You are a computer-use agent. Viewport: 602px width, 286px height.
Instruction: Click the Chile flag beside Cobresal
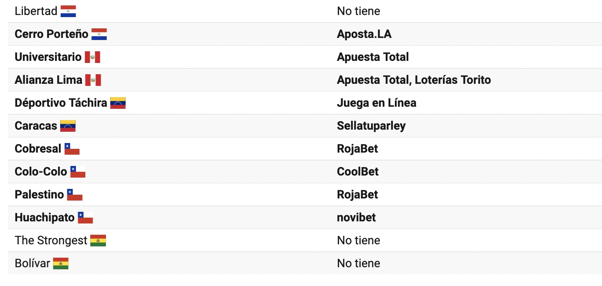[x=72, y=149]
